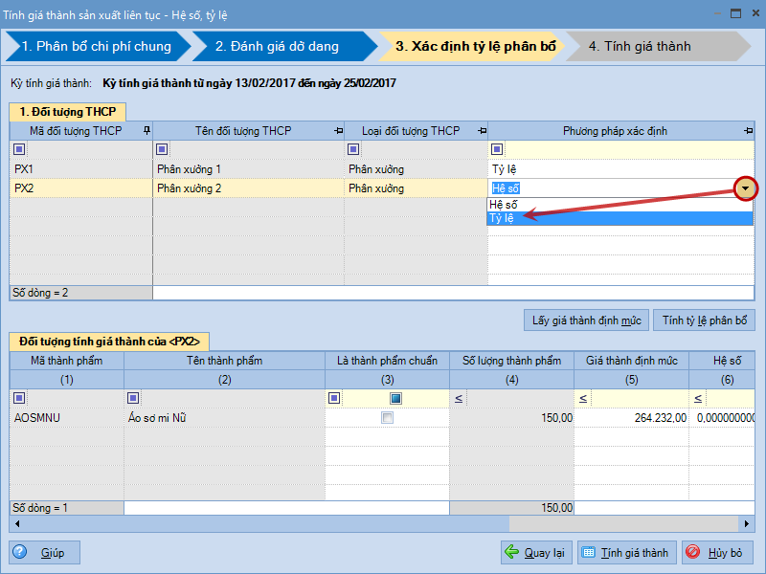Pin the Phương pháp xác định column
This screenshot has height=574, width=766.
[748, 131]
